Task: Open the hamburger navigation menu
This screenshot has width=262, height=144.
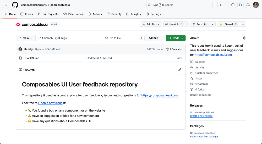Action: (x=6, y=5)
